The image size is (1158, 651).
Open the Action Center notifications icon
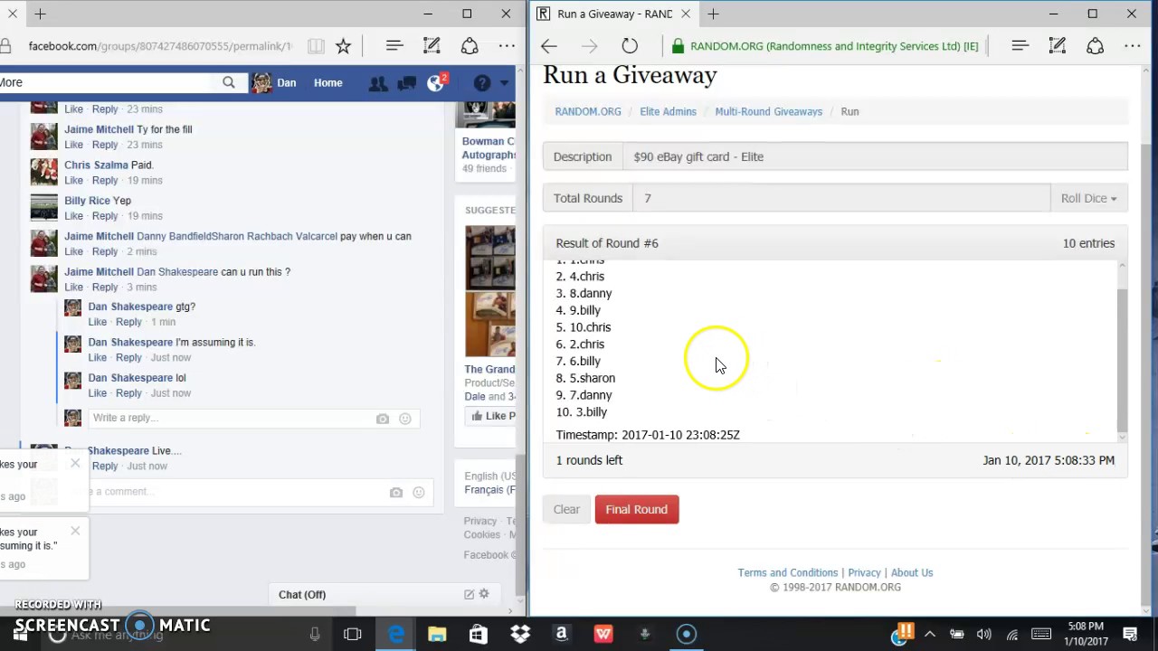click(1130, 634)
